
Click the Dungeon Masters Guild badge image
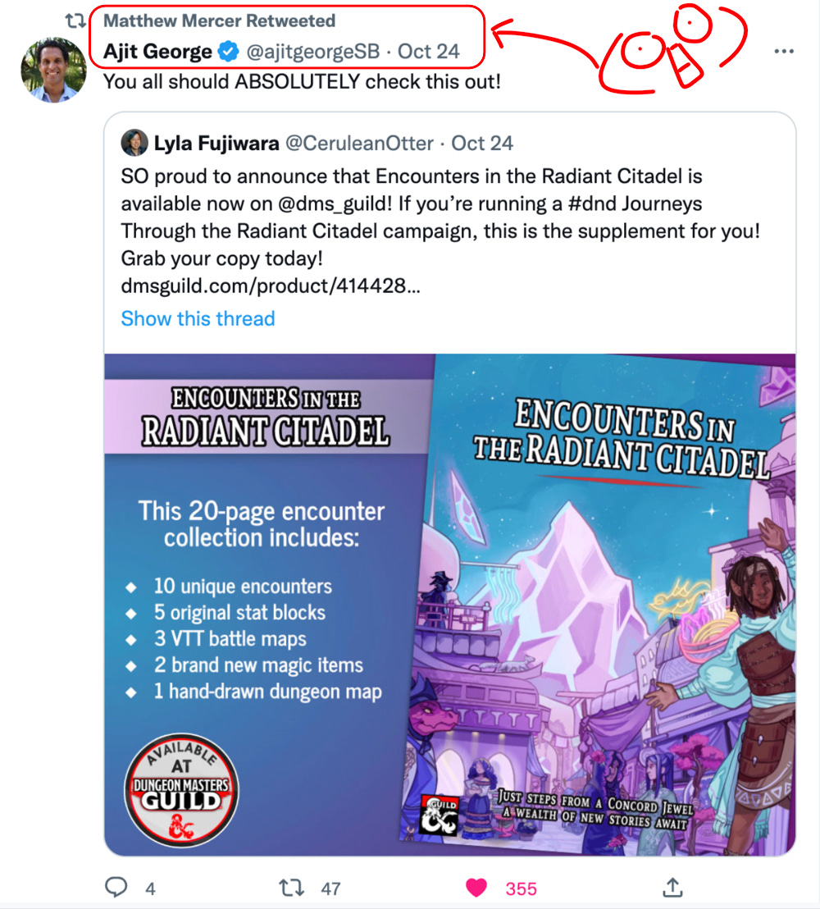[181, 790]
